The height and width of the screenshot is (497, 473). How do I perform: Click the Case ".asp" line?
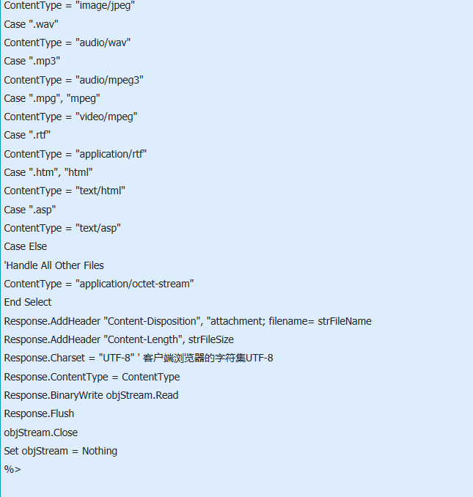(x=30, y=210)
